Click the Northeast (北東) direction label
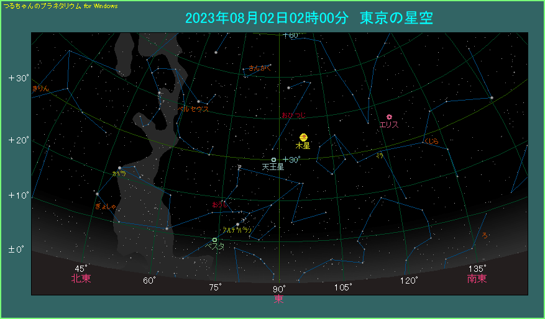 pos(81,279)
